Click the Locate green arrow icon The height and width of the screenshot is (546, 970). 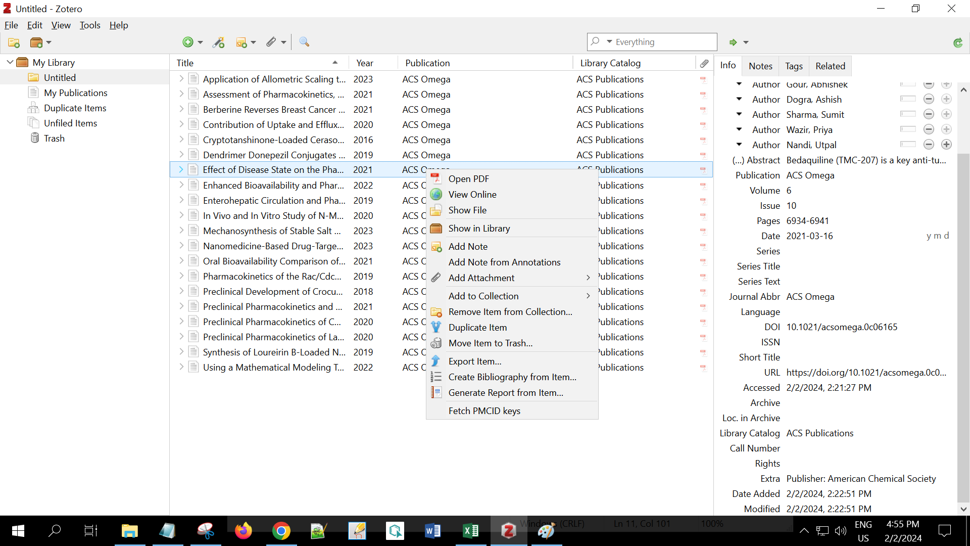733,42
